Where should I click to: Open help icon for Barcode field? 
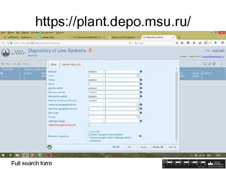pyautogui.click(x=141, y=71)
